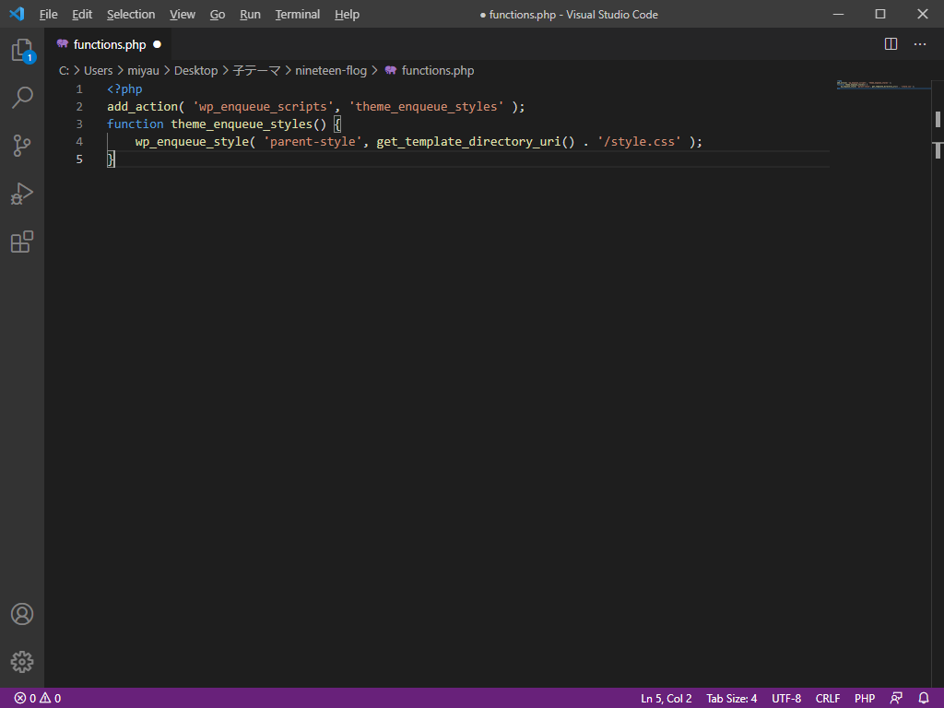Open the Accounts icon in activity bar

pos(22,614)
